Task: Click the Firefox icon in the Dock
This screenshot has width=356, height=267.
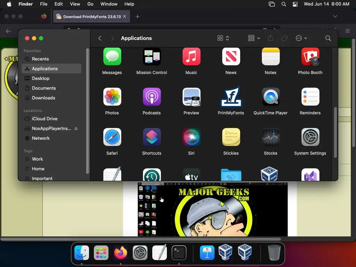Action: (x=121, y=253)
